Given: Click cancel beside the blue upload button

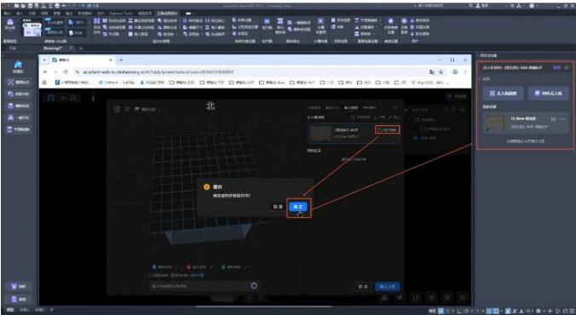Looking at the screenshot, I should (363, 286).
